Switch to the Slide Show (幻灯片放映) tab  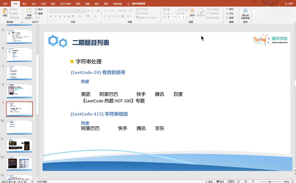[x=65, y=4]
